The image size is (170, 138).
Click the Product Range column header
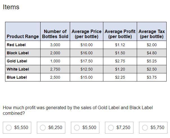coord(23,36)
